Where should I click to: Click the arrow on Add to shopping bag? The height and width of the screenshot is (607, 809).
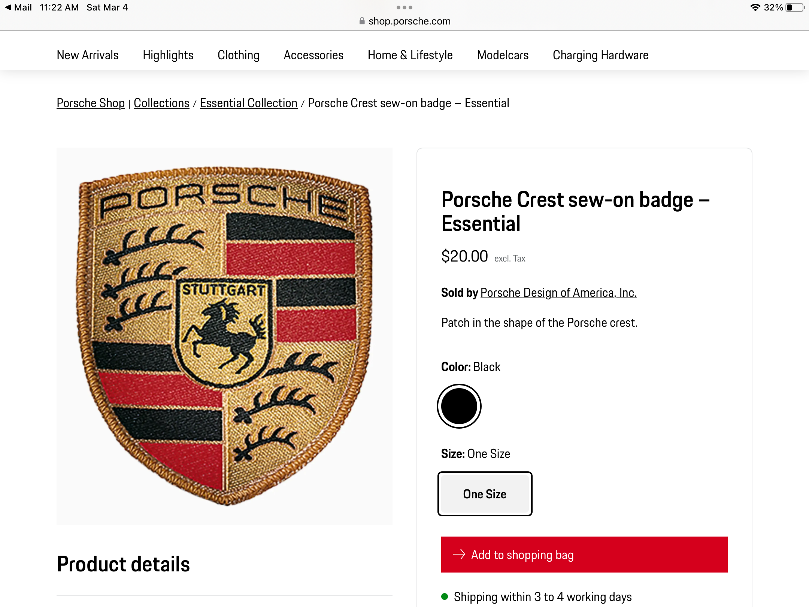(x=459, y=555)
